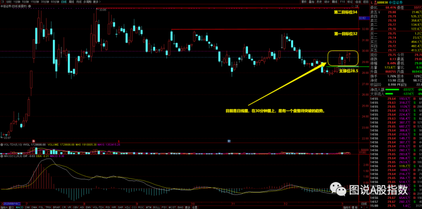
Task: Click the 历史 history button
Action: pyautogui.click(x=319, y=2)
